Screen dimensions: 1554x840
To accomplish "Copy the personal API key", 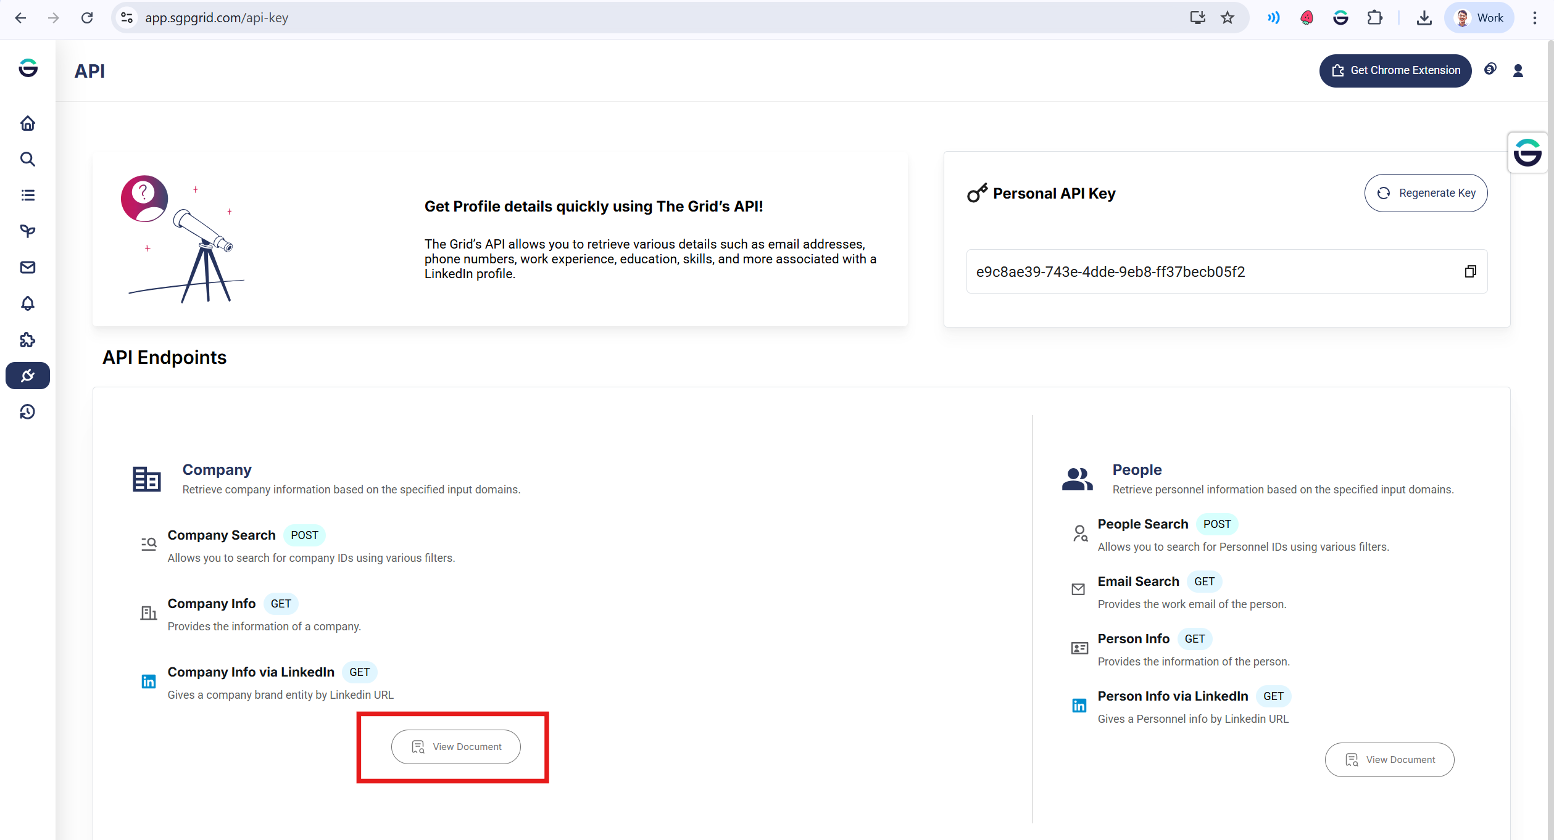I will tap(1471, 271).
